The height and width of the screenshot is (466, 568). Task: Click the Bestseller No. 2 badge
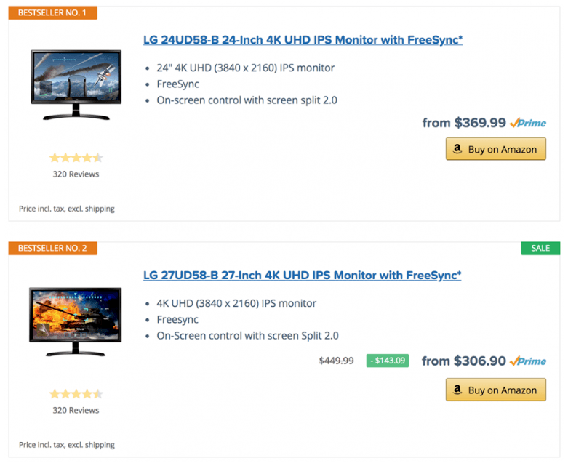click(x=52, y=249)
